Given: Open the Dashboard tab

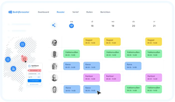Looking at the screenshot, I should pyautogui.click(x=43, y=12).
